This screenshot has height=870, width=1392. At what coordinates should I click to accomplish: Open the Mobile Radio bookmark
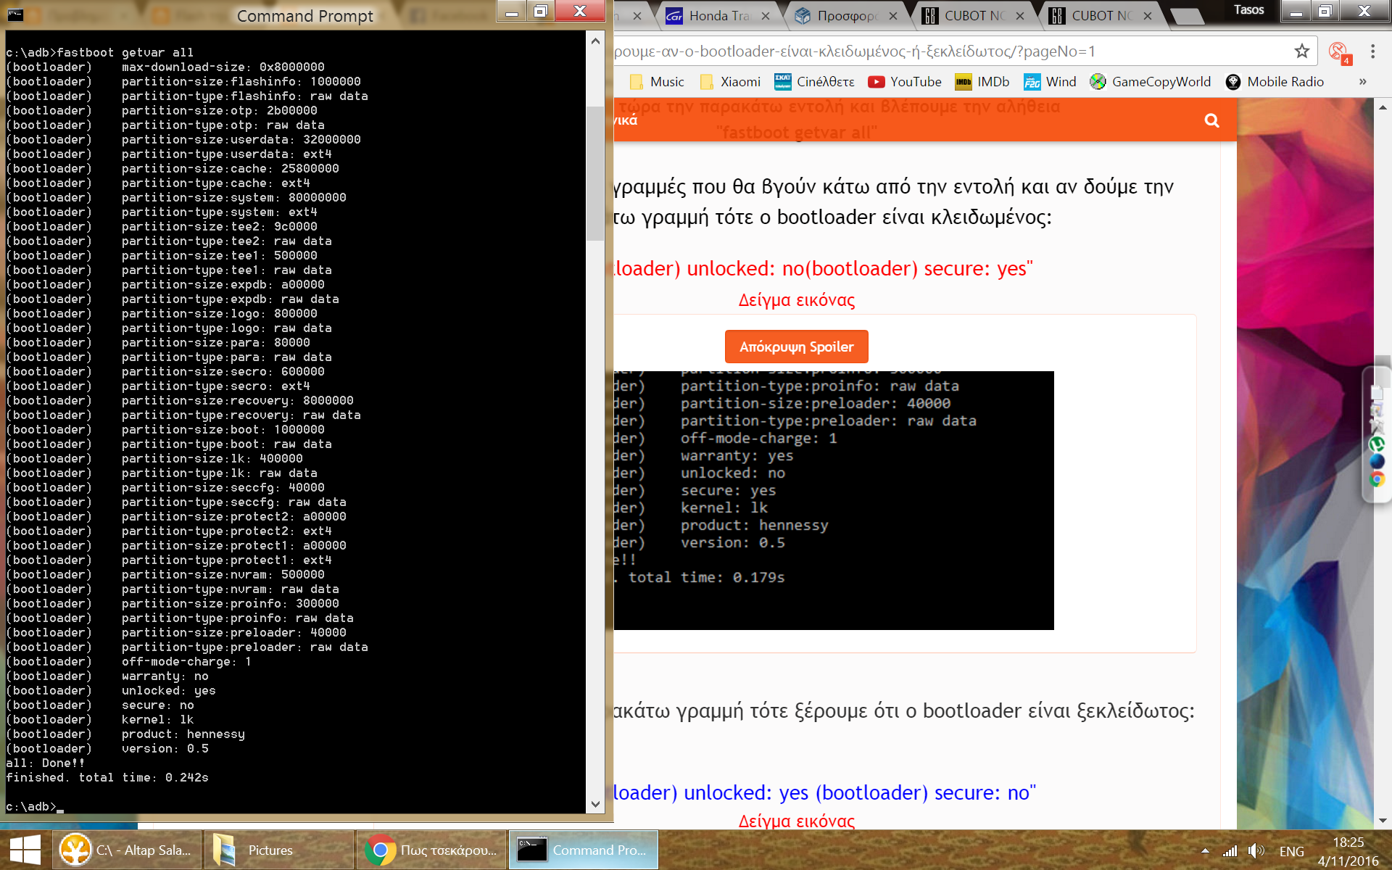(1275, 82)
